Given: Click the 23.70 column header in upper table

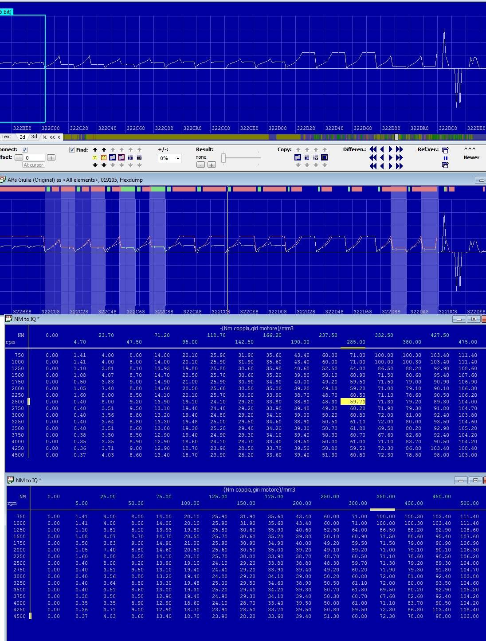Looking at the screenshot, I should pyautogui.click(x=106, y=336).
